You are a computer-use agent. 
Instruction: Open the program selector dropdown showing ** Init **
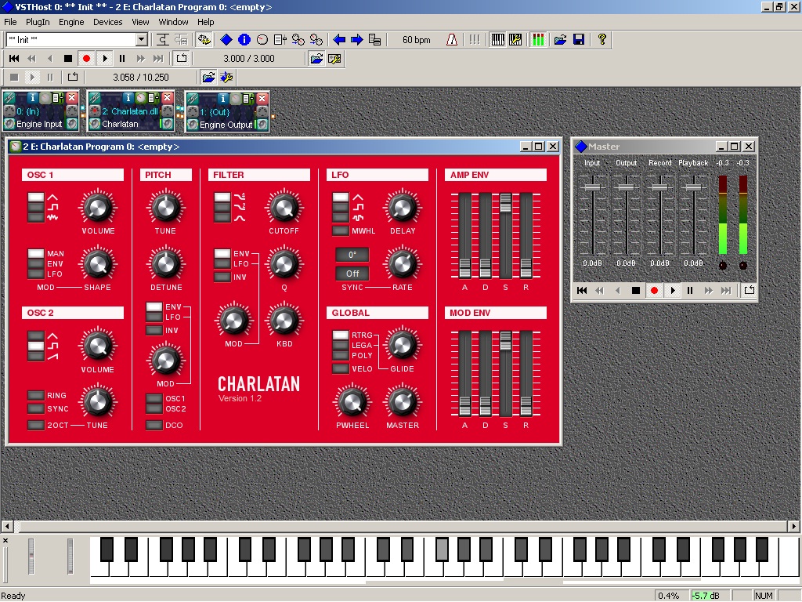142,39
